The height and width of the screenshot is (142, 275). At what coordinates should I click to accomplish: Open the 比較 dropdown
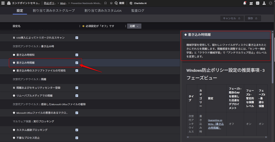coord(134,26)
